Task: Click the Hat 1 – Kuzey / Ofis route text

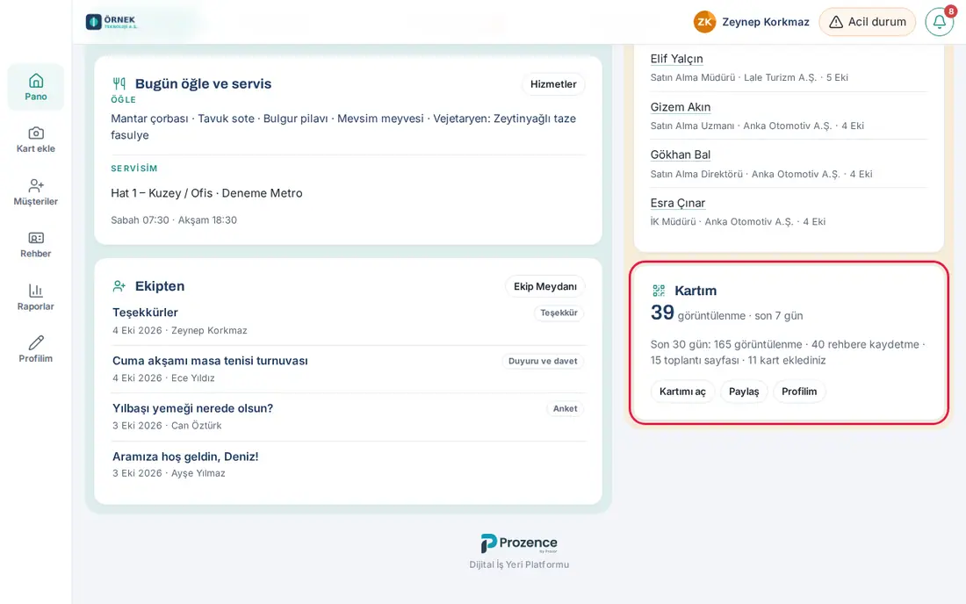Action: pos(206,193)
